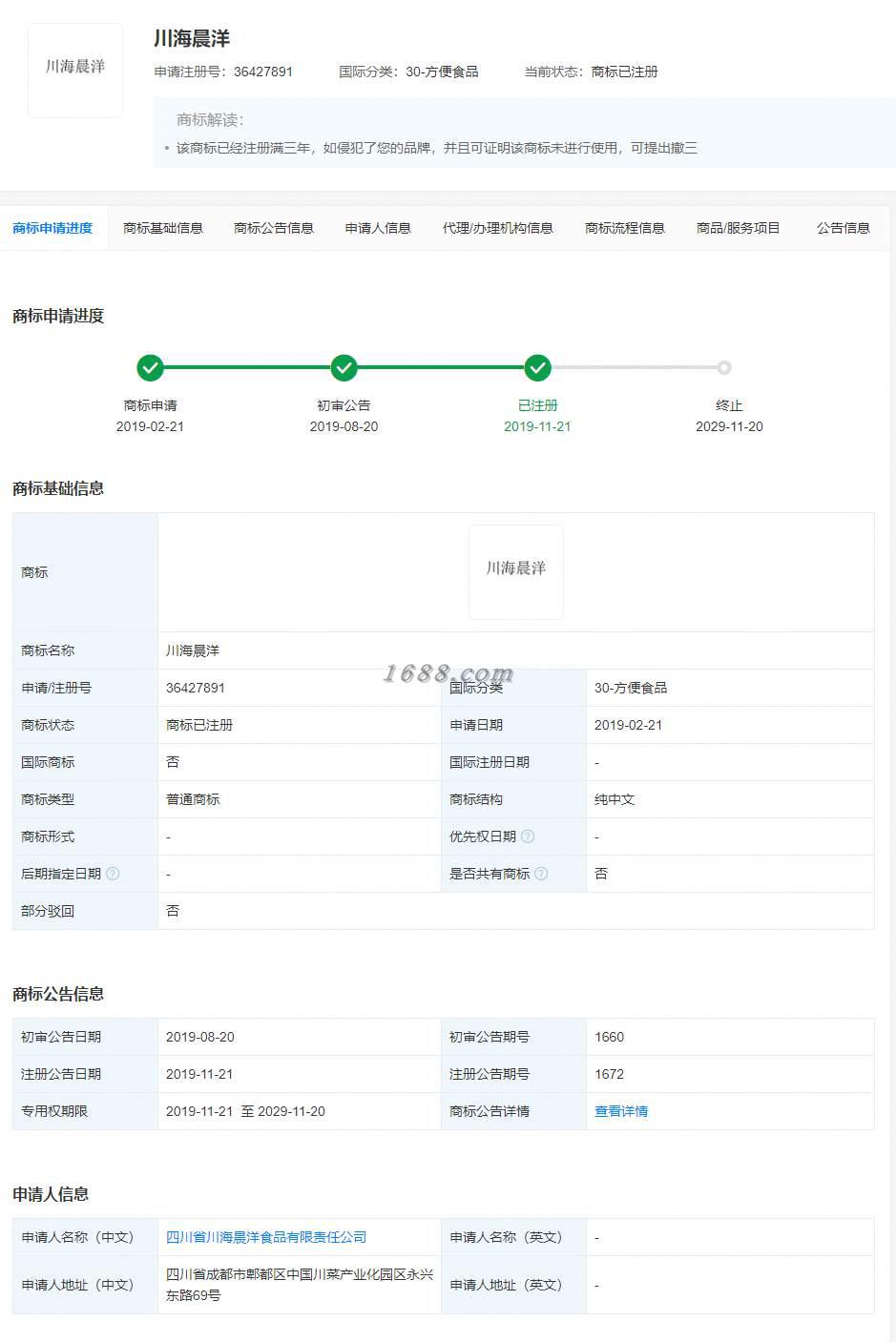Click the 申请/注册号 value 36427891 in table
This screenshot has height=1342, width=896.
pos(196,688)
